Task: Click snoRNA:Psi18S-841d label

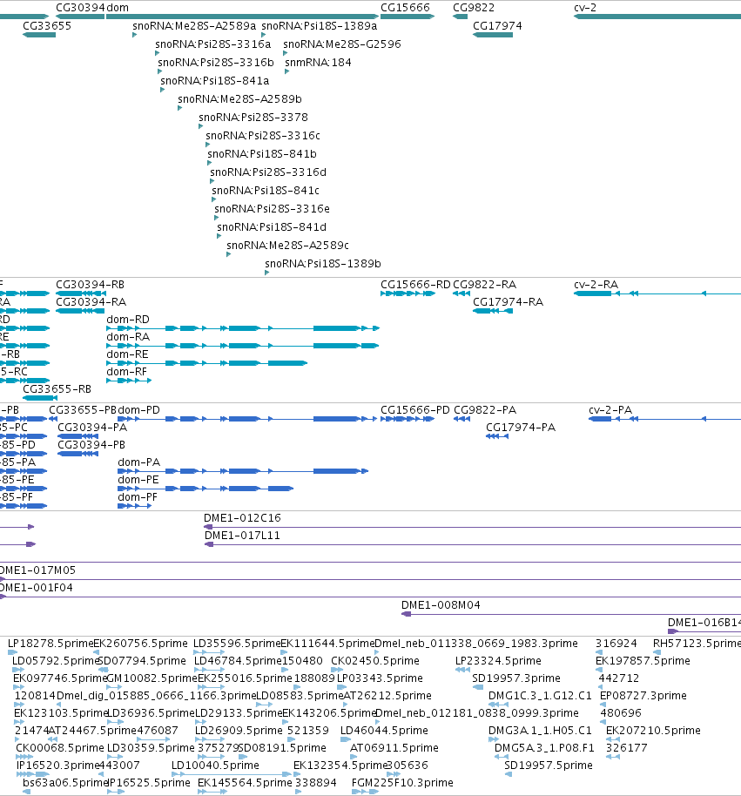Action: point(272,227)
